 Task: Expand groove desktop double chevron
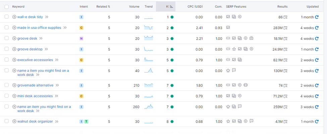click(x=46, y=49)
